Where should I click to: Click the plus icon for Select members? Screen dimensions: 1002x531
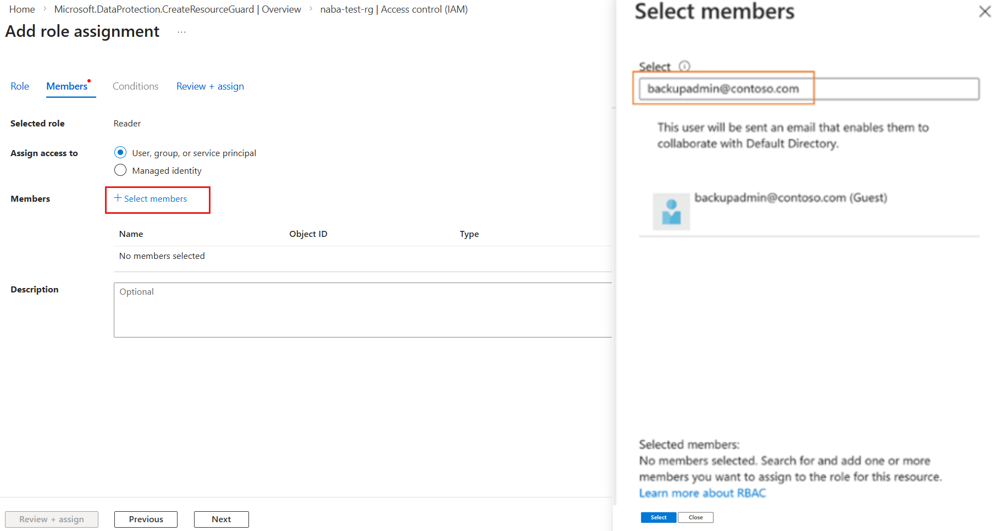(118, 198)
